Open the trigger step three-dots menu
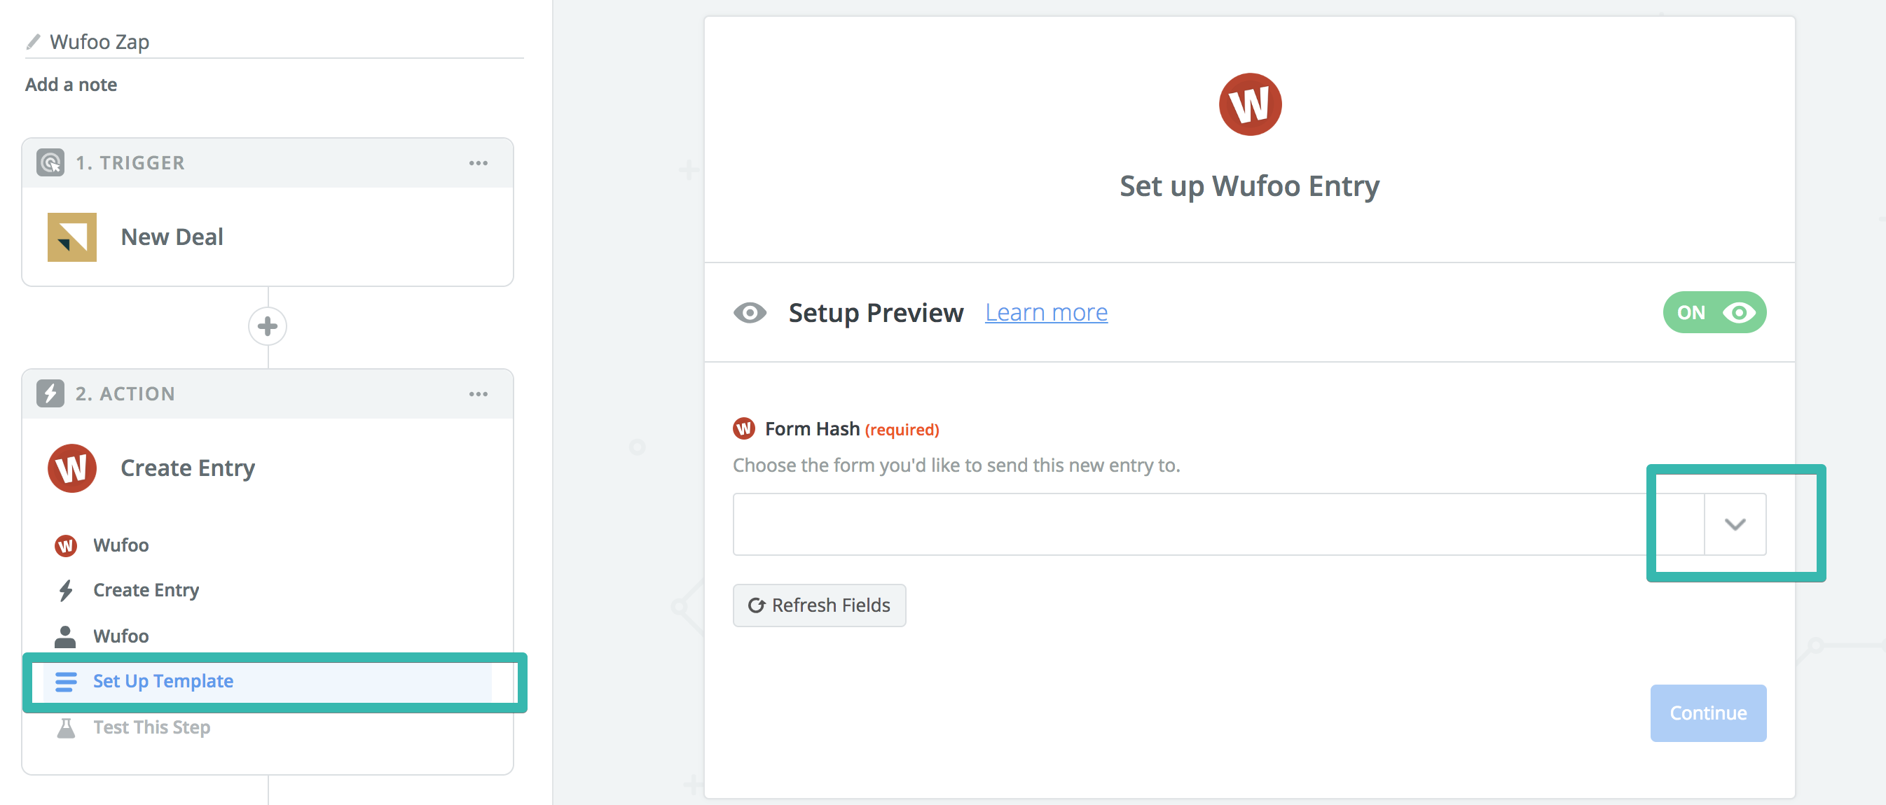Screen dimensions: 1886x805 tap(478, 163)
